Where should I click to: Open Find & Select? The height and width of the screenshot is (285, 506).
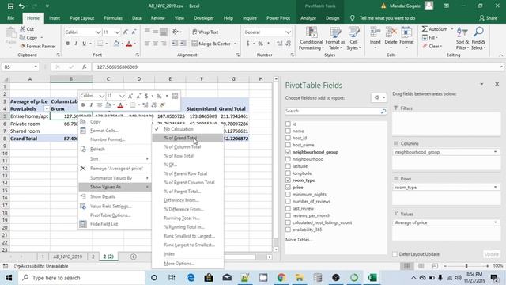pyautogui.click(x=478, y=39)
